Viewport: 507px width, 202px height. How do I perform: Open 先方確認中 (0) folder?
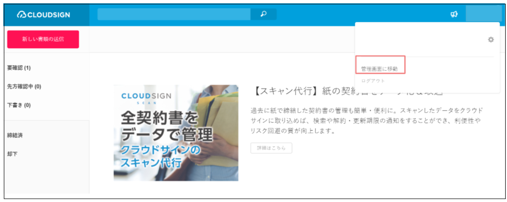(24, 86)
